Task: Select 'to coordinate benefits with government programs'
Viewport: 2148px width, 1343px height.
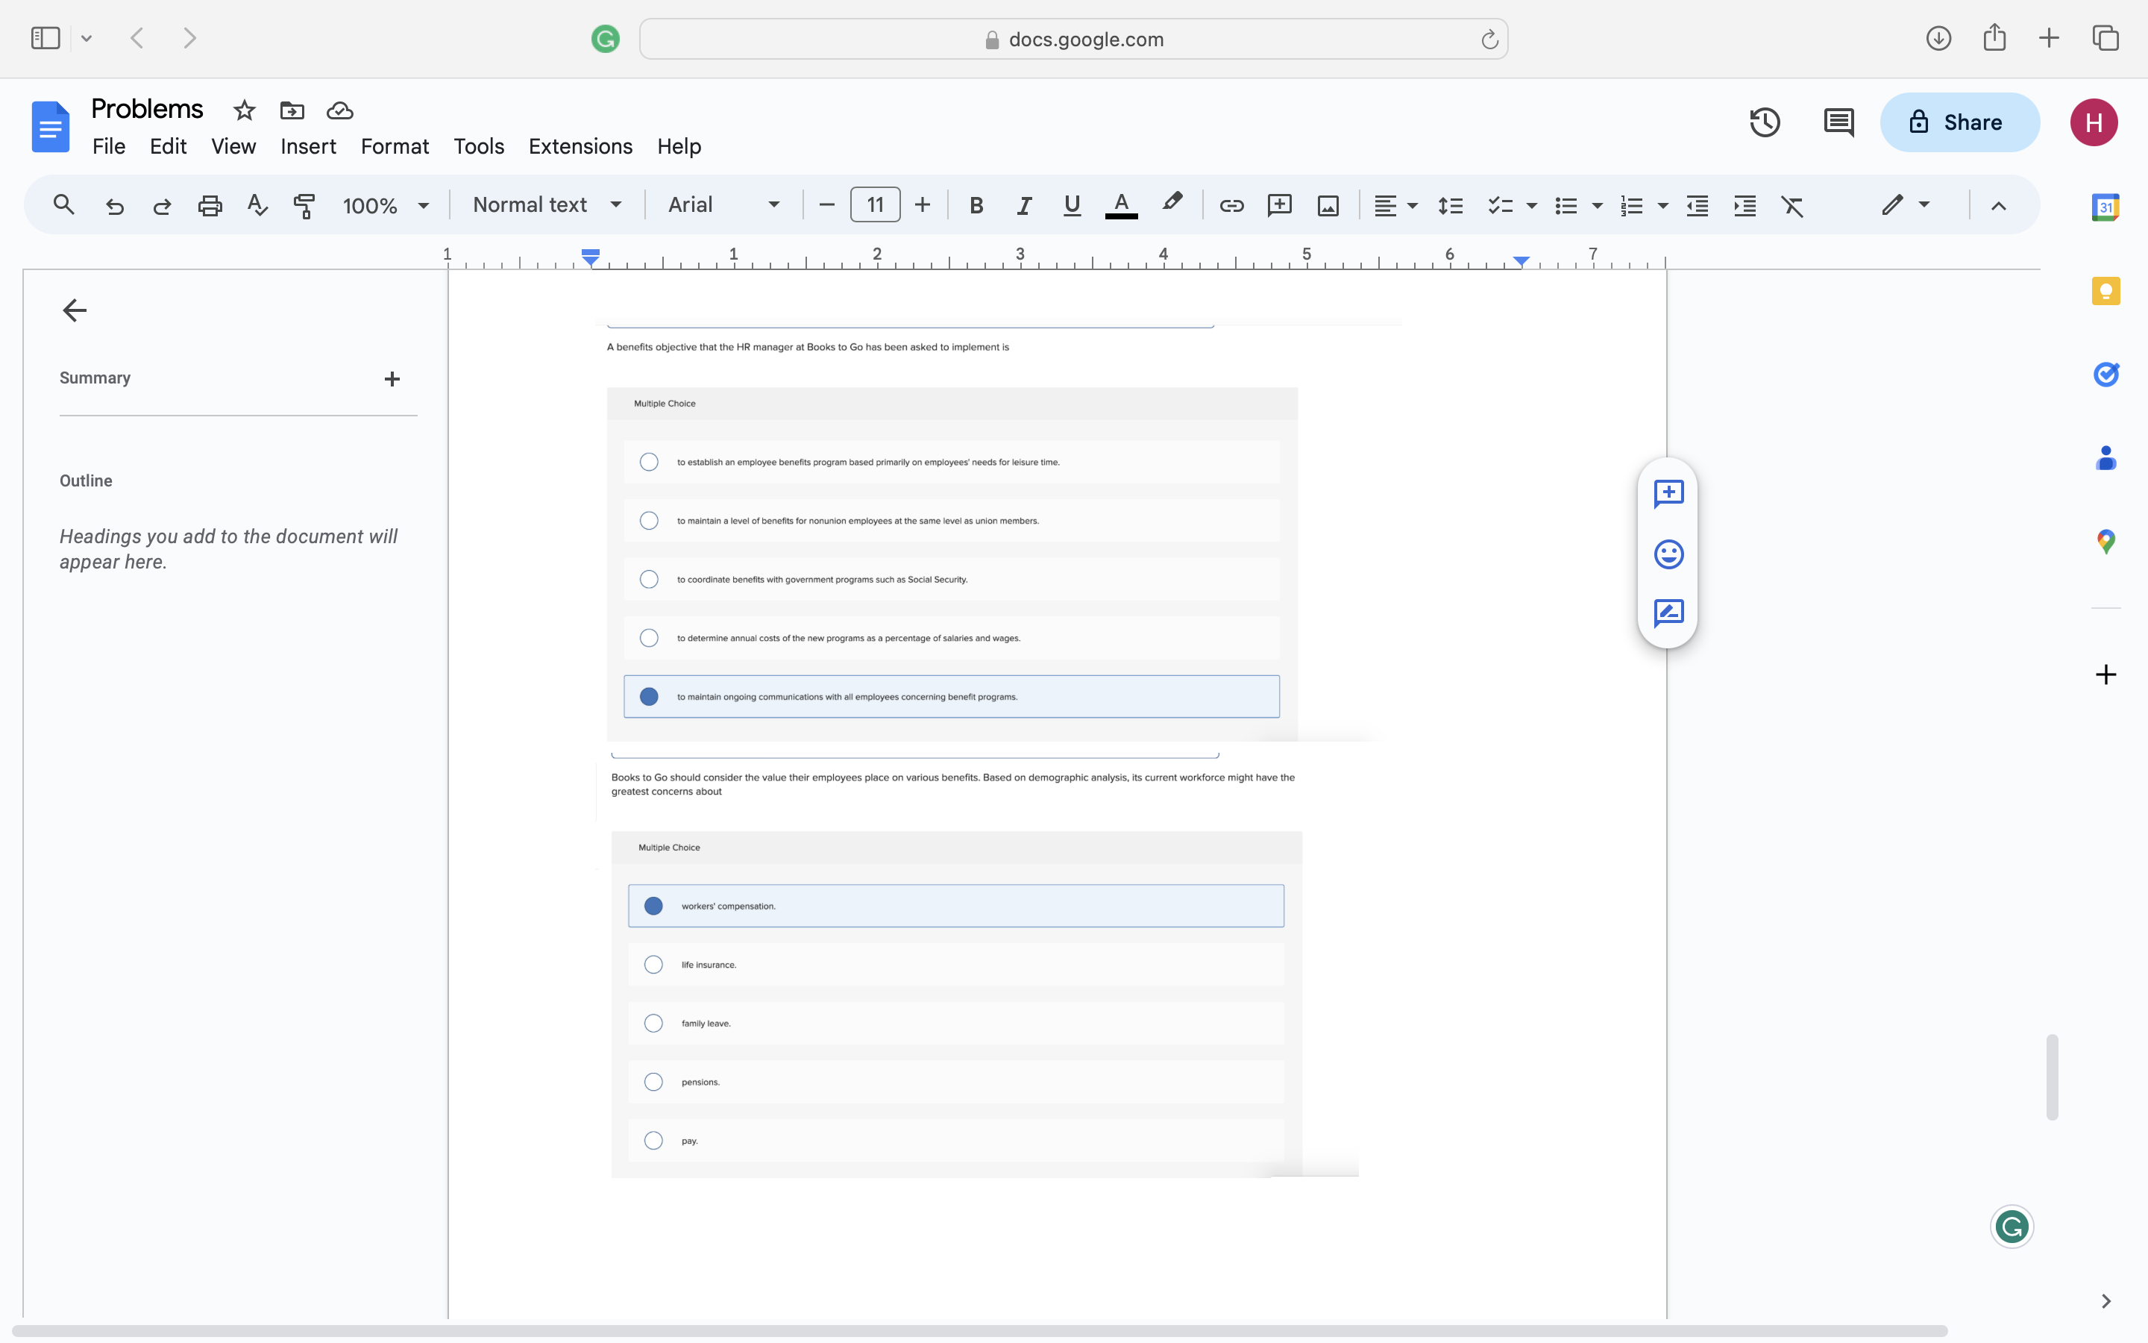Action: 649,578
